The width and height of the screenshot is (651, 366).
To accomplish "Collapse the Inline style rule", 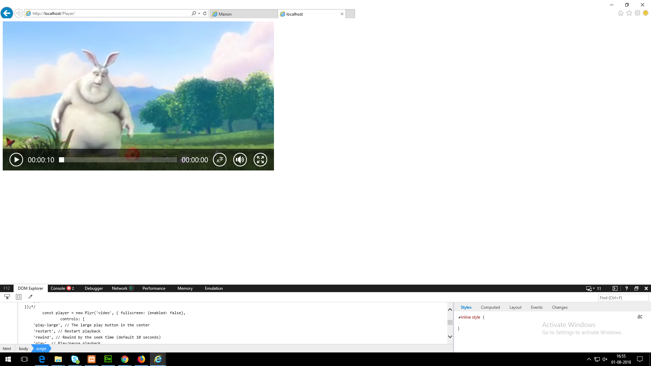I will [459, 318].
